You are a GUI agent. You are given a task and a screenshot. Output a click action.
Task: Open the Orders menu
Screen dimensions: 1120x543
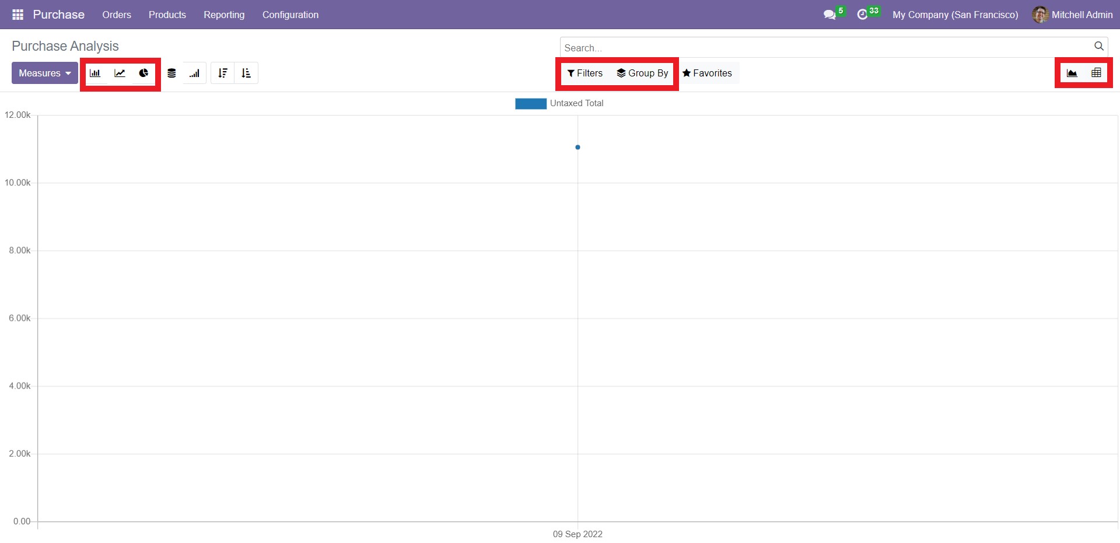point(117,15)
